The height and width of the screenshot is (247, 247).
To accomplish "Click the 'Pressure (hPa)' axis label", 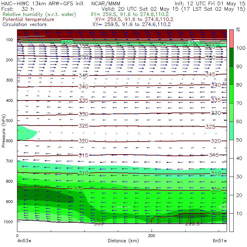I will tap(4, 131).
